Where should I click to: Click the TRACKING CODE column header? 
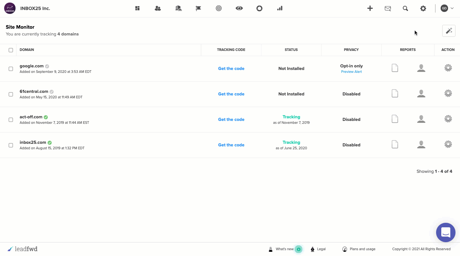tap(231, 50)
